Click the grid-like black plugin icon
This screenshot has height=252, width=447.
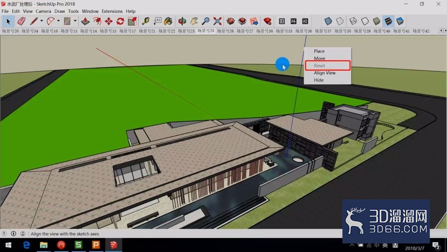pos(282,21)
